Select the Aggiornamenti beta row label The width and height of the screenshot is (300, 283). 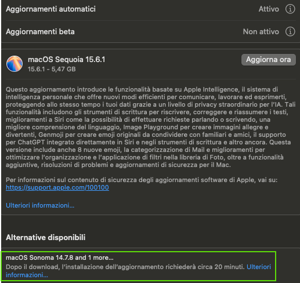(40, 31)
